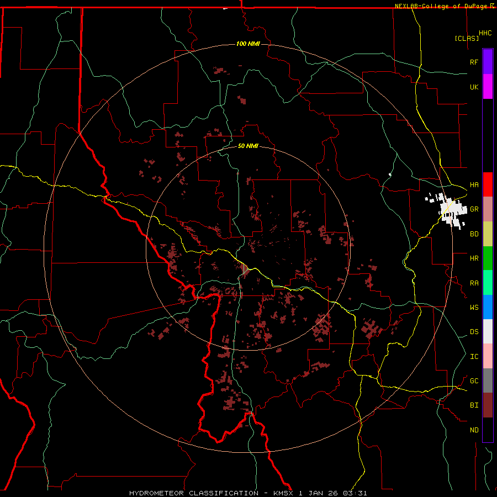The width and height of the screenshot is (497, 497).
Task: Pick the mint green RA legend swatch
Action: click(488, 283)
